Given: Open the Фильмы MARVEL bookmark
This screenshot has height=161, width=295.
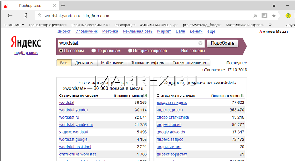Looking at the screenshot, I should pos(159,25).
